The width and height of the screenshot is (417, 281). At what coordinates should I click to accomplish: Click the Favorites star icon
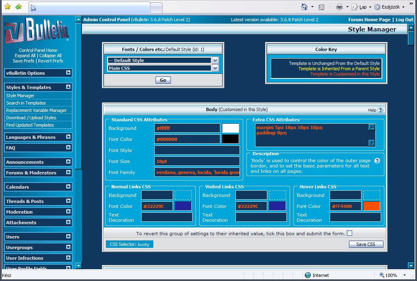pyautogui.click(x=7, y=7)
